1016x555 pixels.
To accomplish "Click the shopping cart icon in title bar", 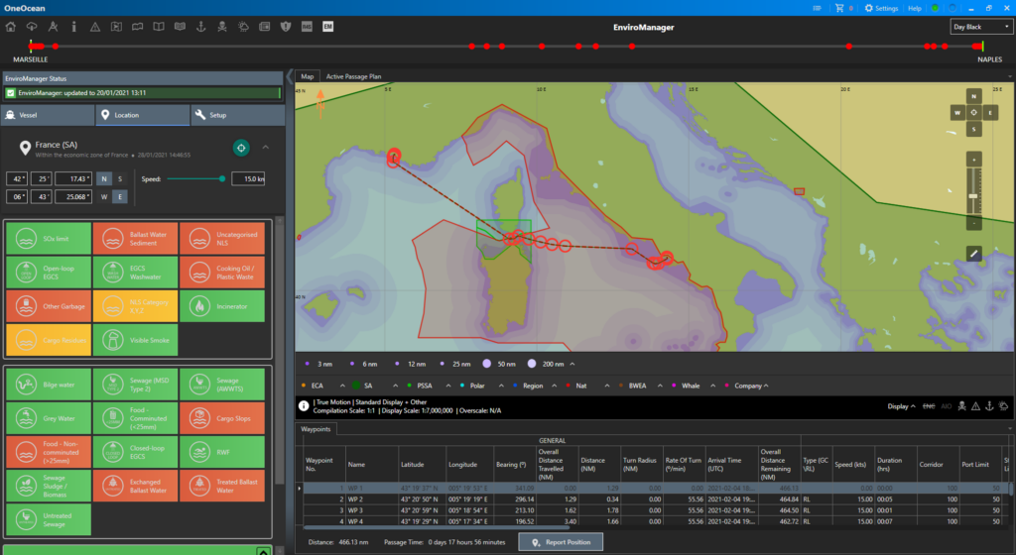I will [839, 8].
